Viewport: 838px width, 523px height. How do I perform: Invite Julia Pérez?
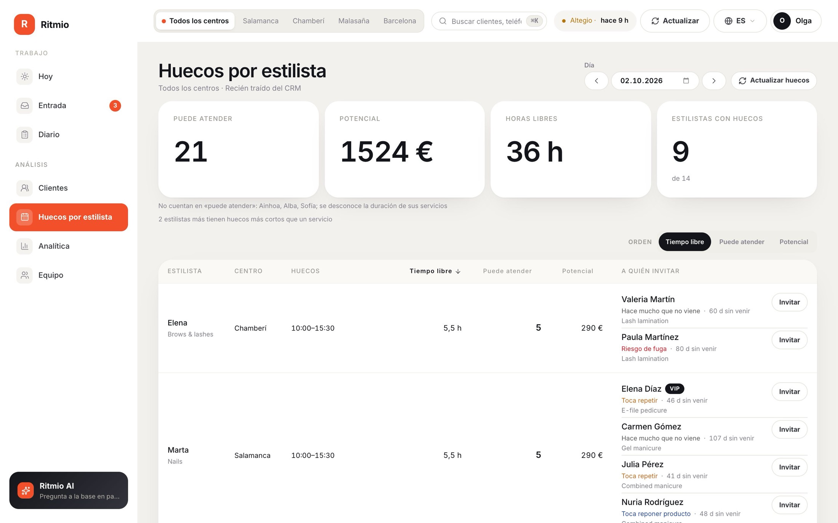(x=789, y=467)
